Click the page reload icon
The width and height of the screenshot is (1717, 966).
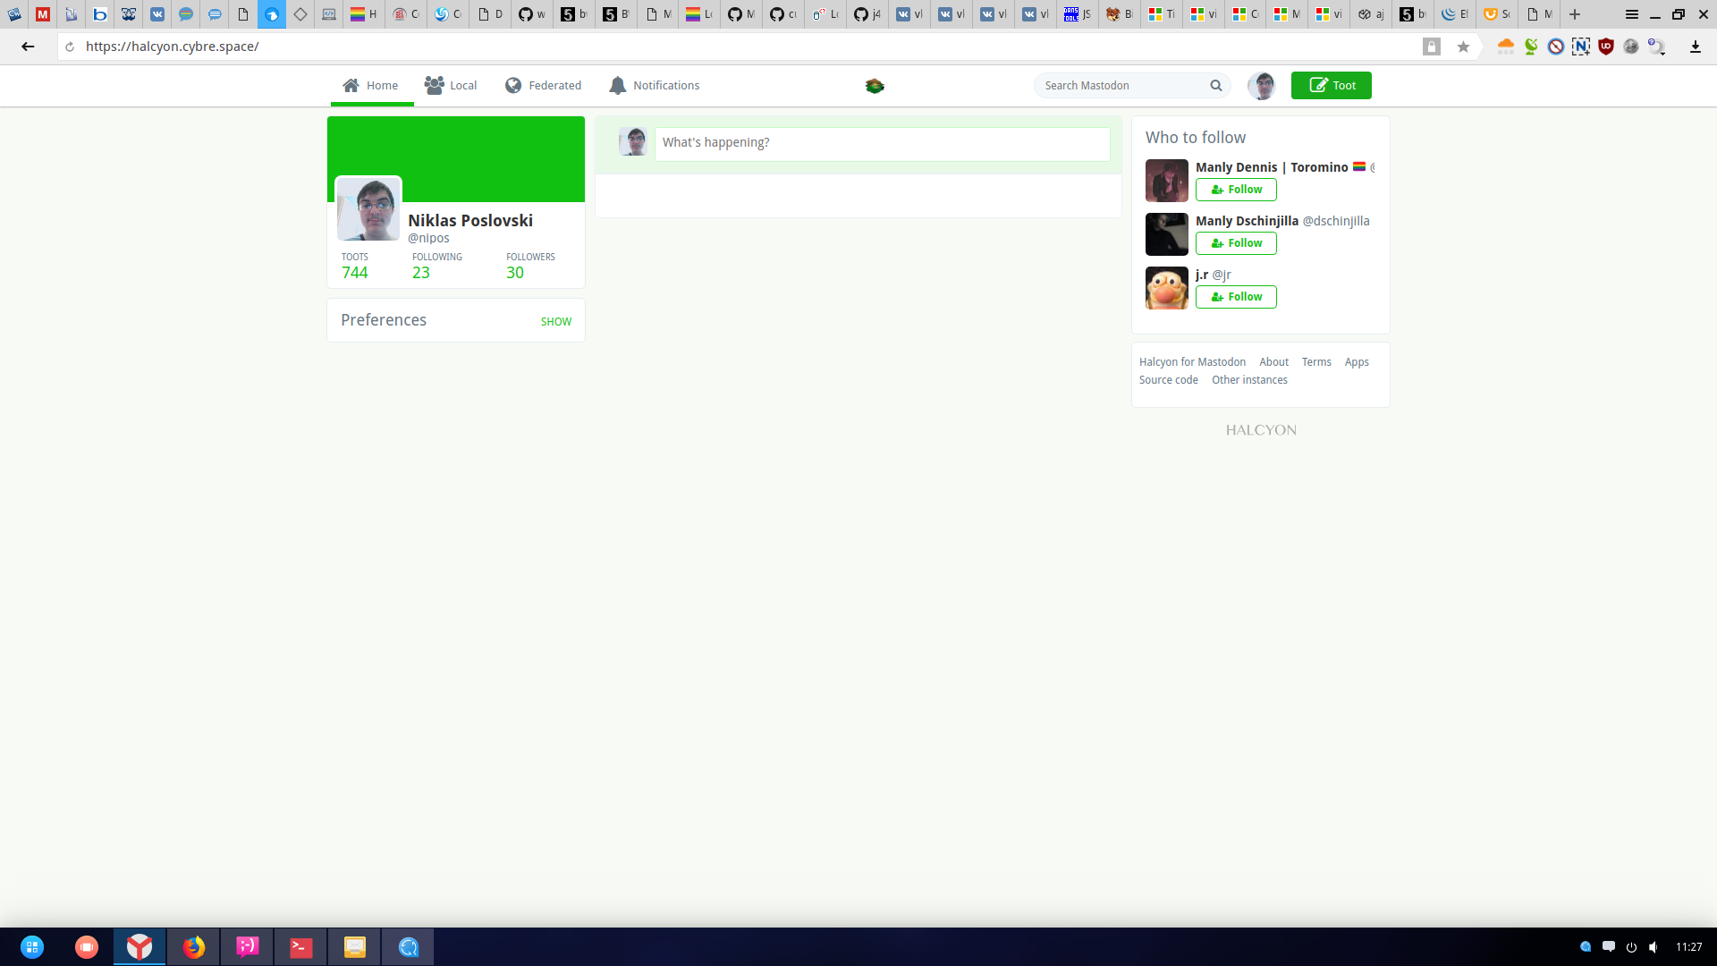[70, 47]
